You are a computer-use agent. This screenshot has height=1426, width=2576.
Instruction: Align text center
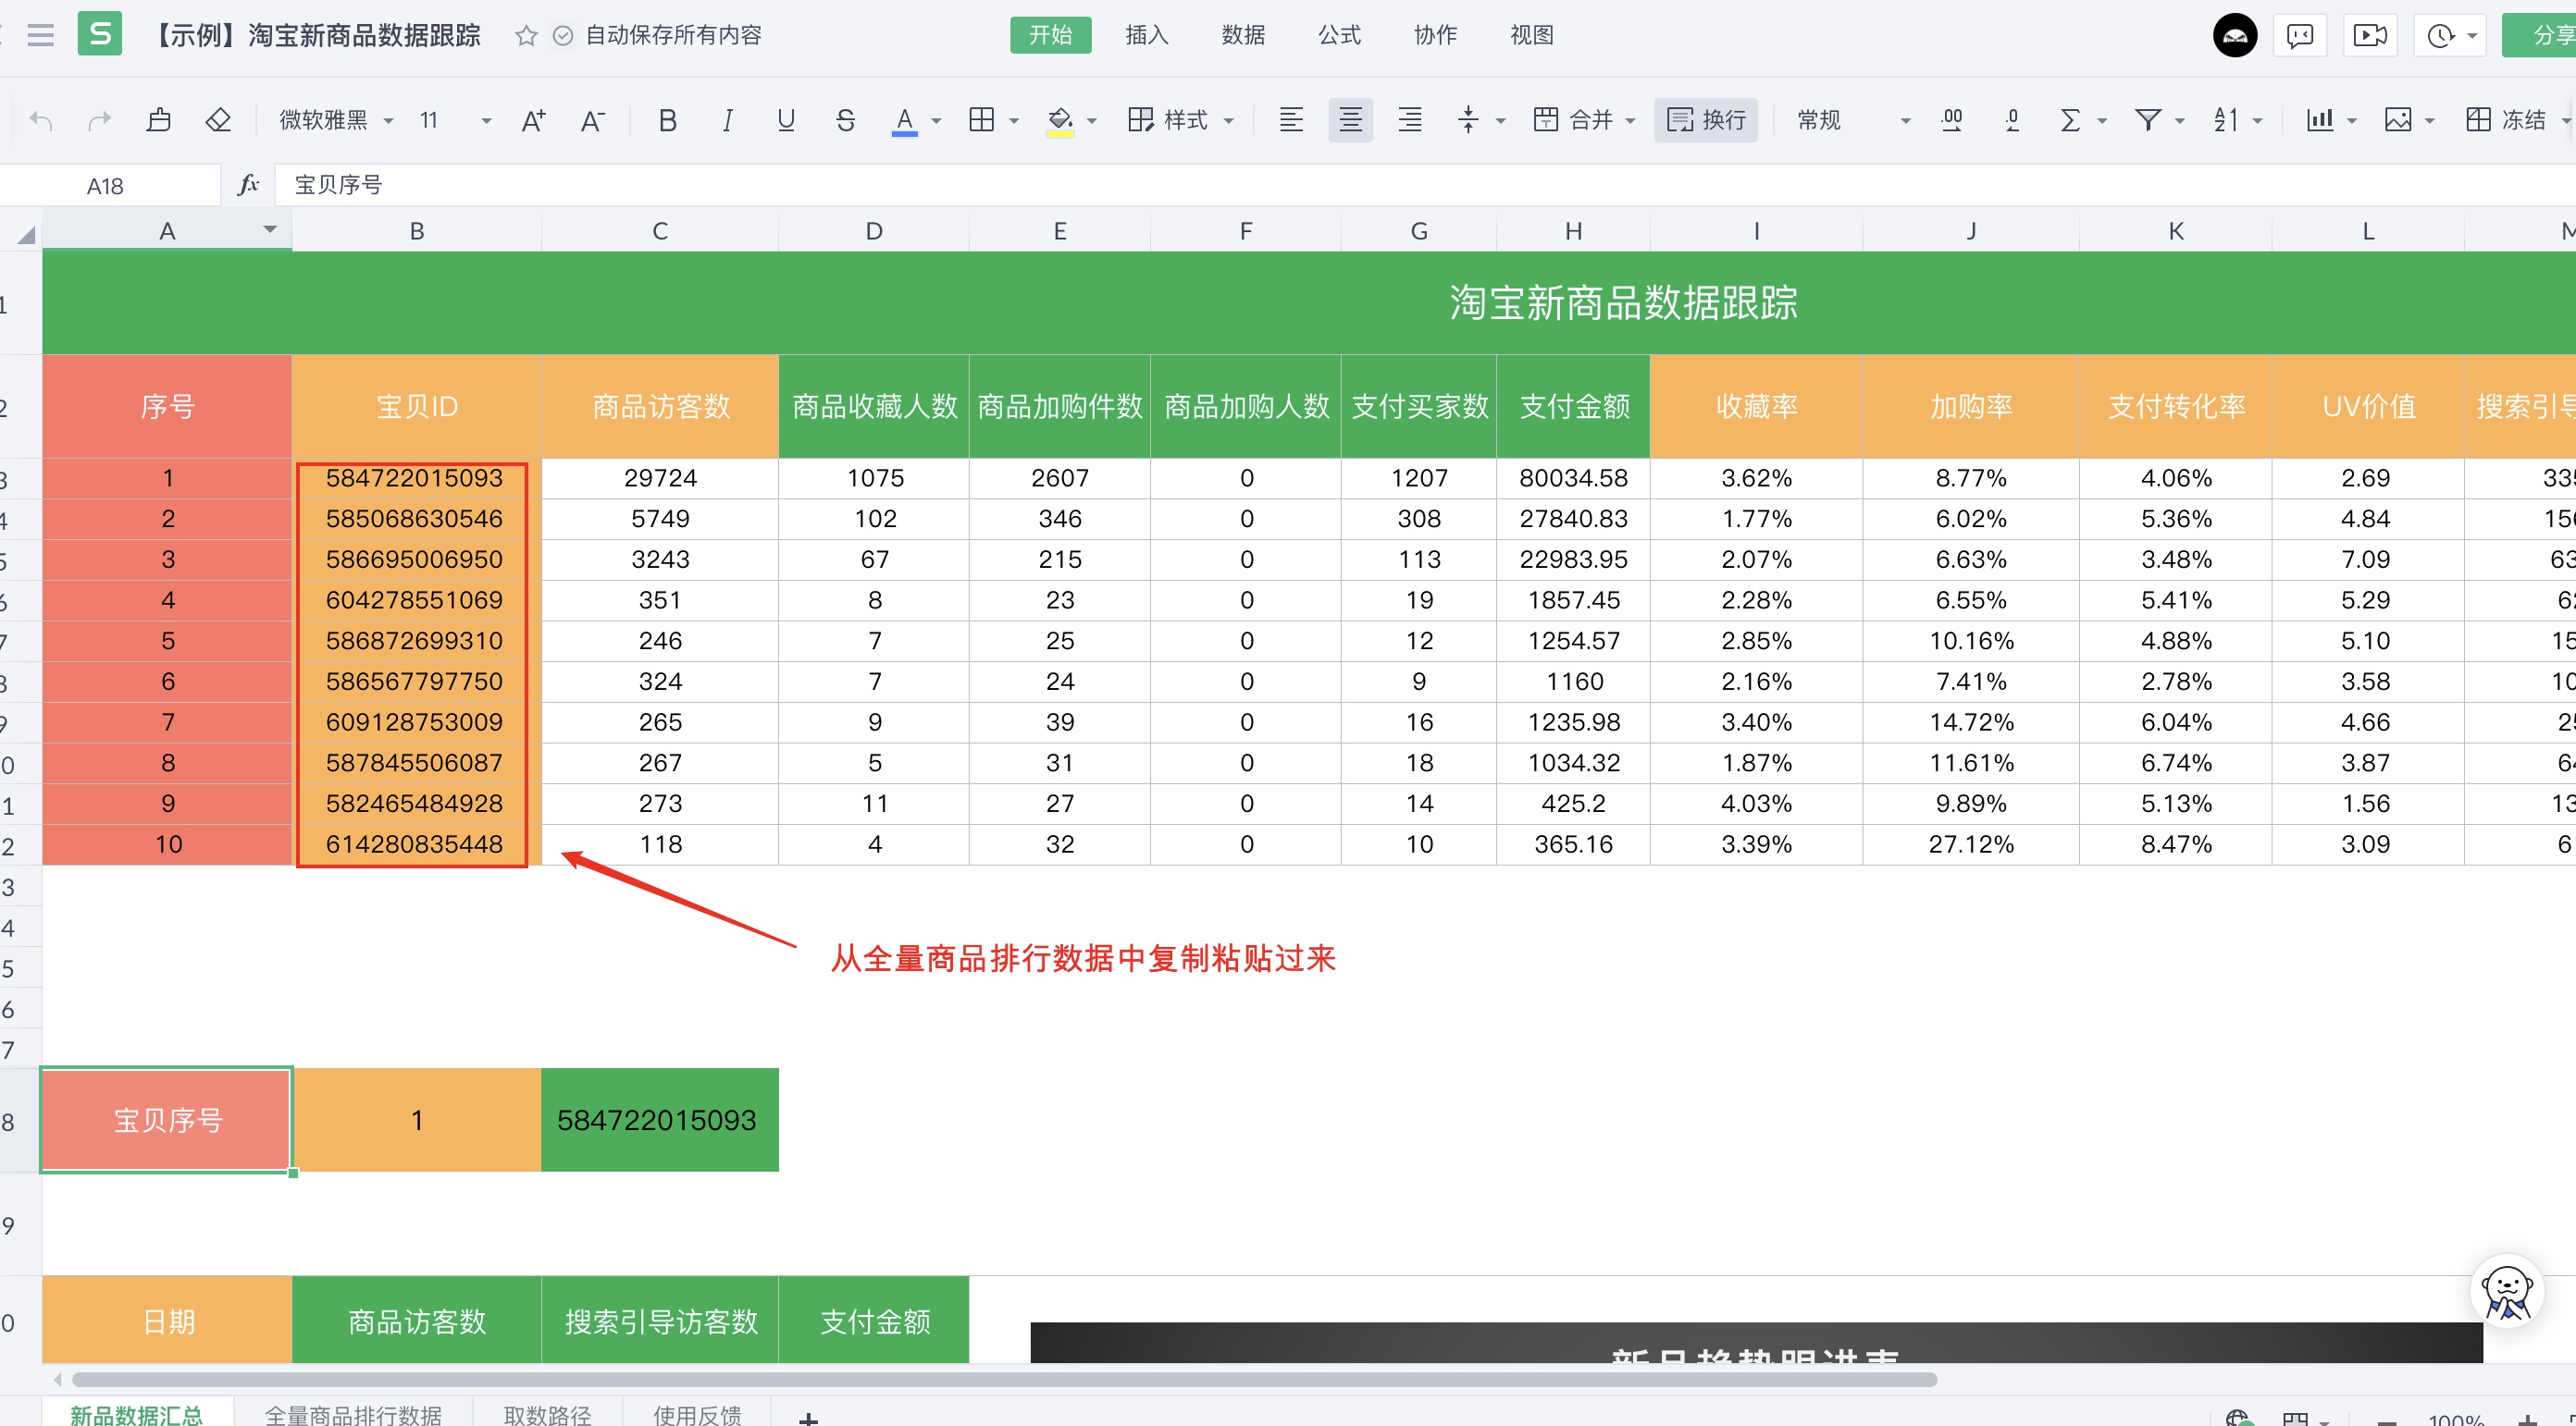click(x=1350, y=121)
